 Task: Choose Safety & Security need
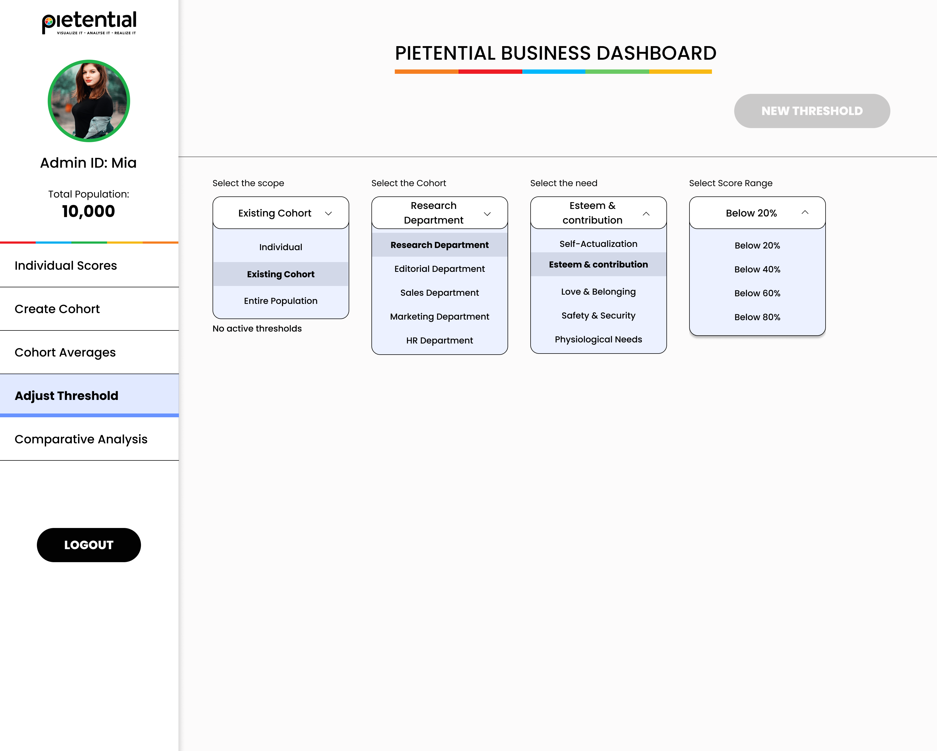(x=598, y=316)
